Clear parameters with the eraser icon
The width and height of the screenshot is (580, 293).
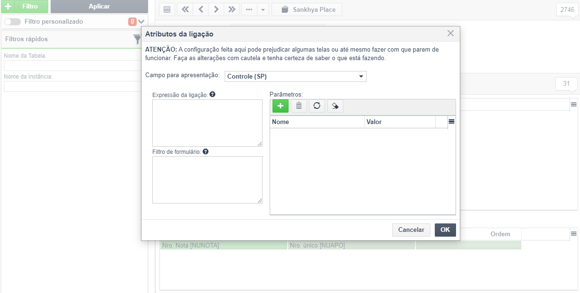(335, 106)
